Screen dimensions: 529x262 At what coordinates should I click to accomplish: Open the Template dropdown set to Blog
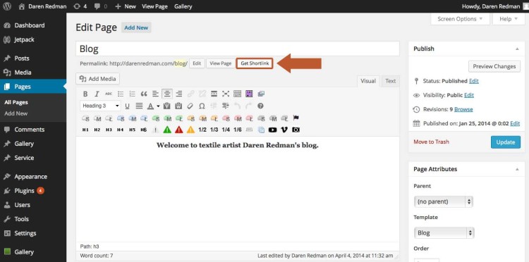click(444, 232)
